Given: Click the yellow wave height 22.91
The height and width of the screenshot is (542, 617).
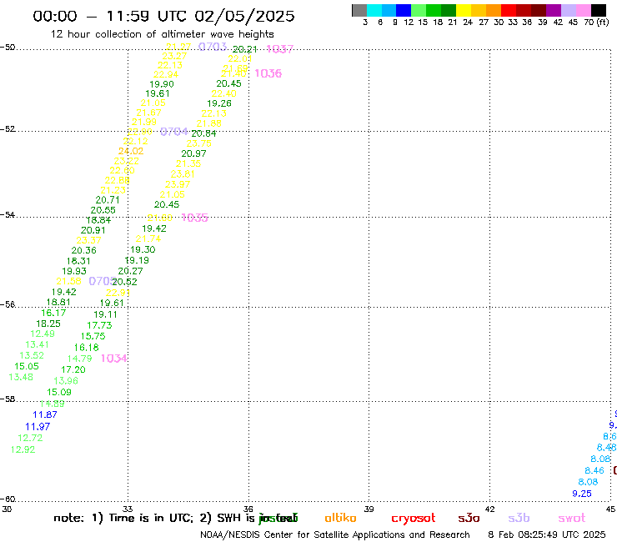Looking at the screenshot, I should tap(118, 293).
